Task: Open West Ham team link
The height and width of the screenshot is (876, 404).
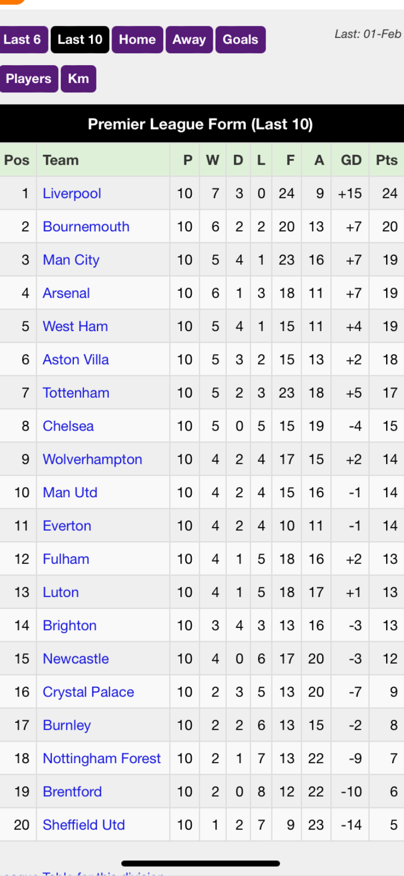Action: [75, 326]
